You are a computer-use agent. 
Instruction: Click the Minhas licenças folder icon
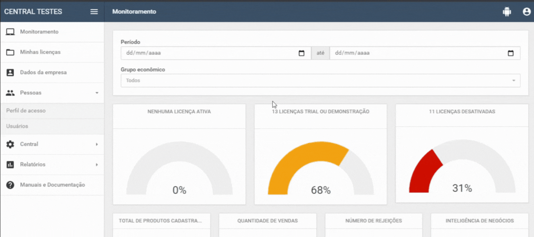10,52
